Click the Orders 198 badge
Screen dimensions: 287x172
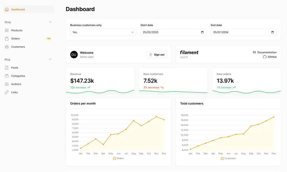[x=49, y=39]
